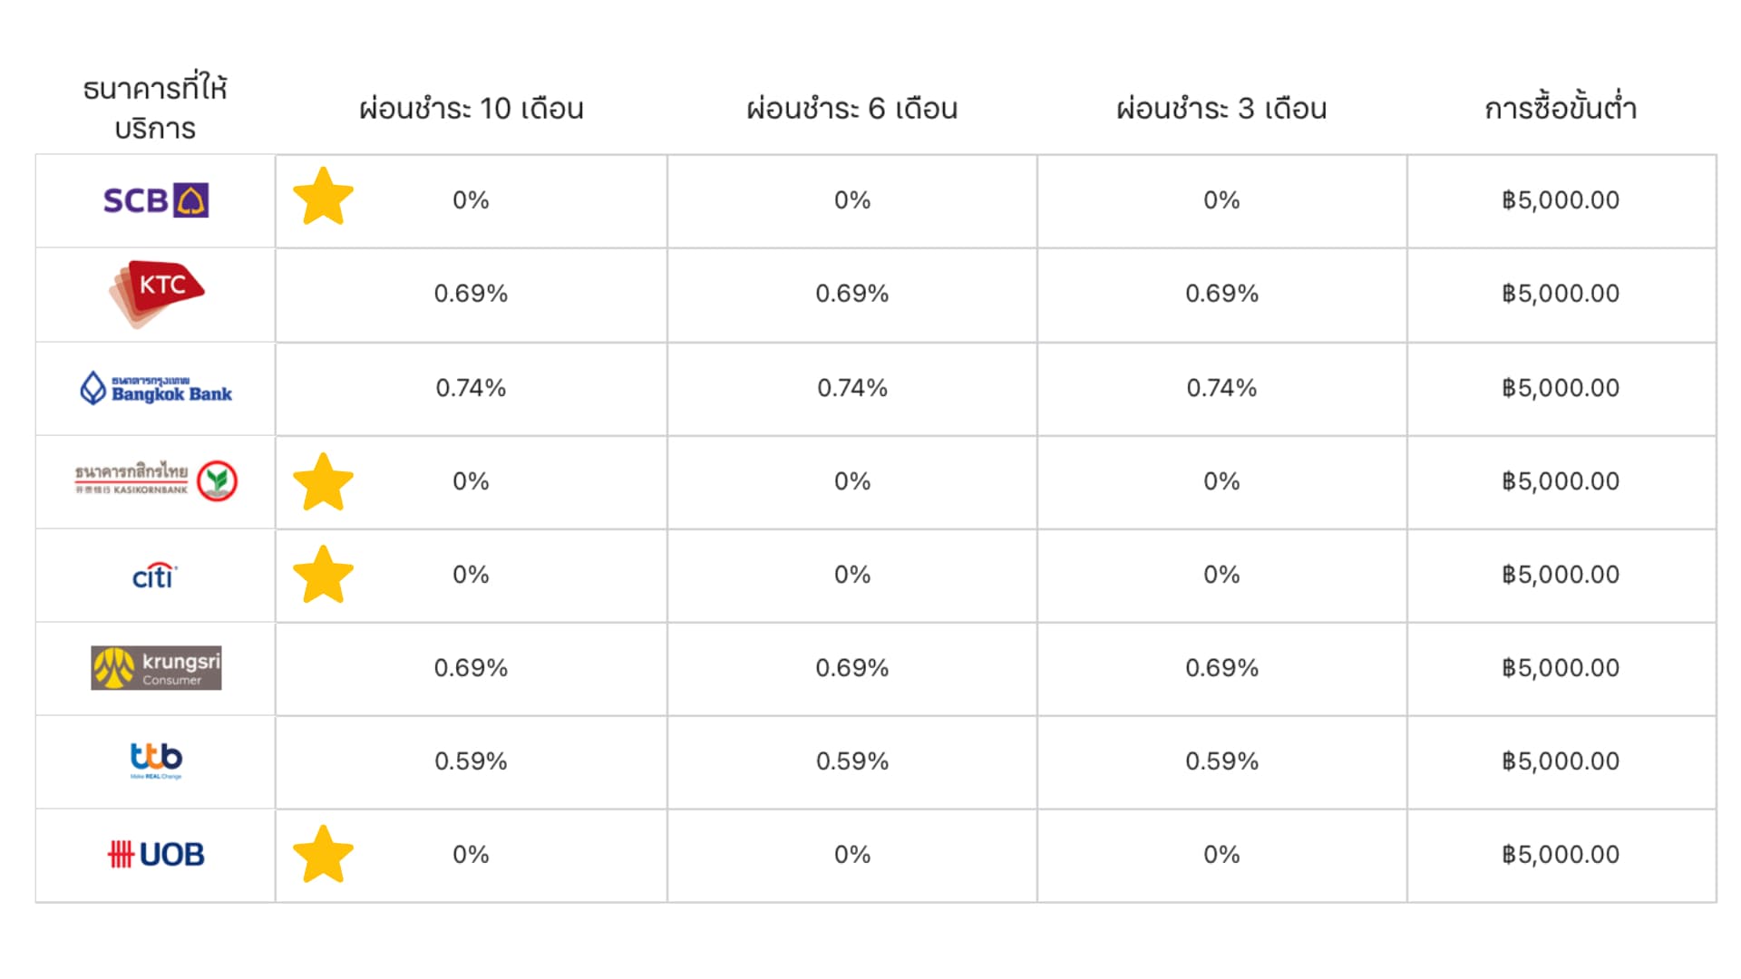Select the Bangkok Bank logo
The width and height of the screenshot is (1741, 979).
pos(155,388)
